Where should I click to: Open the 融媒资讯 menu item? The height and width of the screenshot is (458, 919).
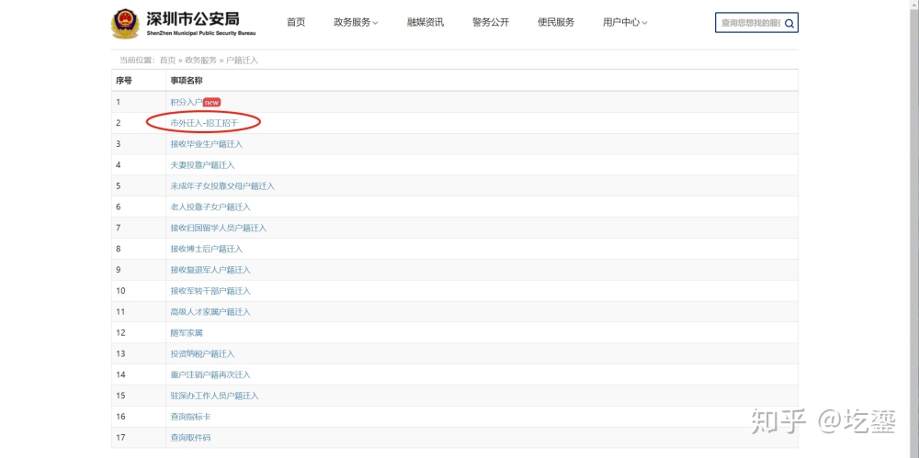(x=425, y=22)
